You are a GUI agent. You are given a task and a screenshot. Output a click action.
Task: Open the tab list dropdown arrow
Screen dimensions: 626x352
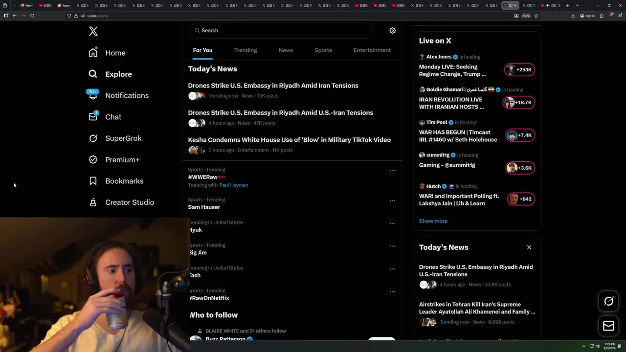[578, 5]
